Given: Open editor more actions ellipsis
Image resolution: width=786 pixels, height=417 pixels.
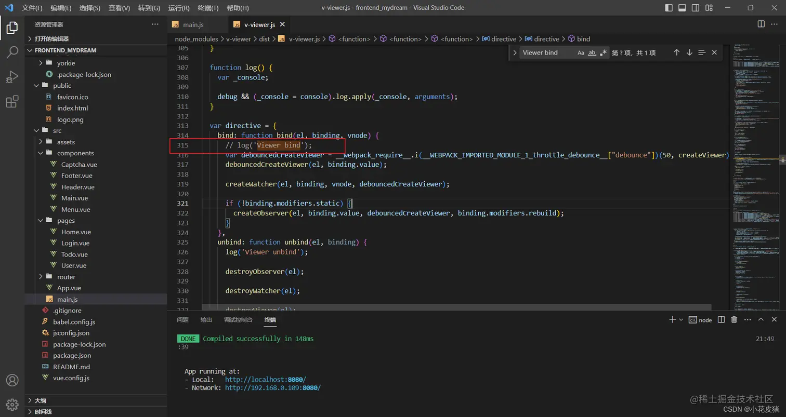Looking at the screenshot, I should click(x=776, y=24).
